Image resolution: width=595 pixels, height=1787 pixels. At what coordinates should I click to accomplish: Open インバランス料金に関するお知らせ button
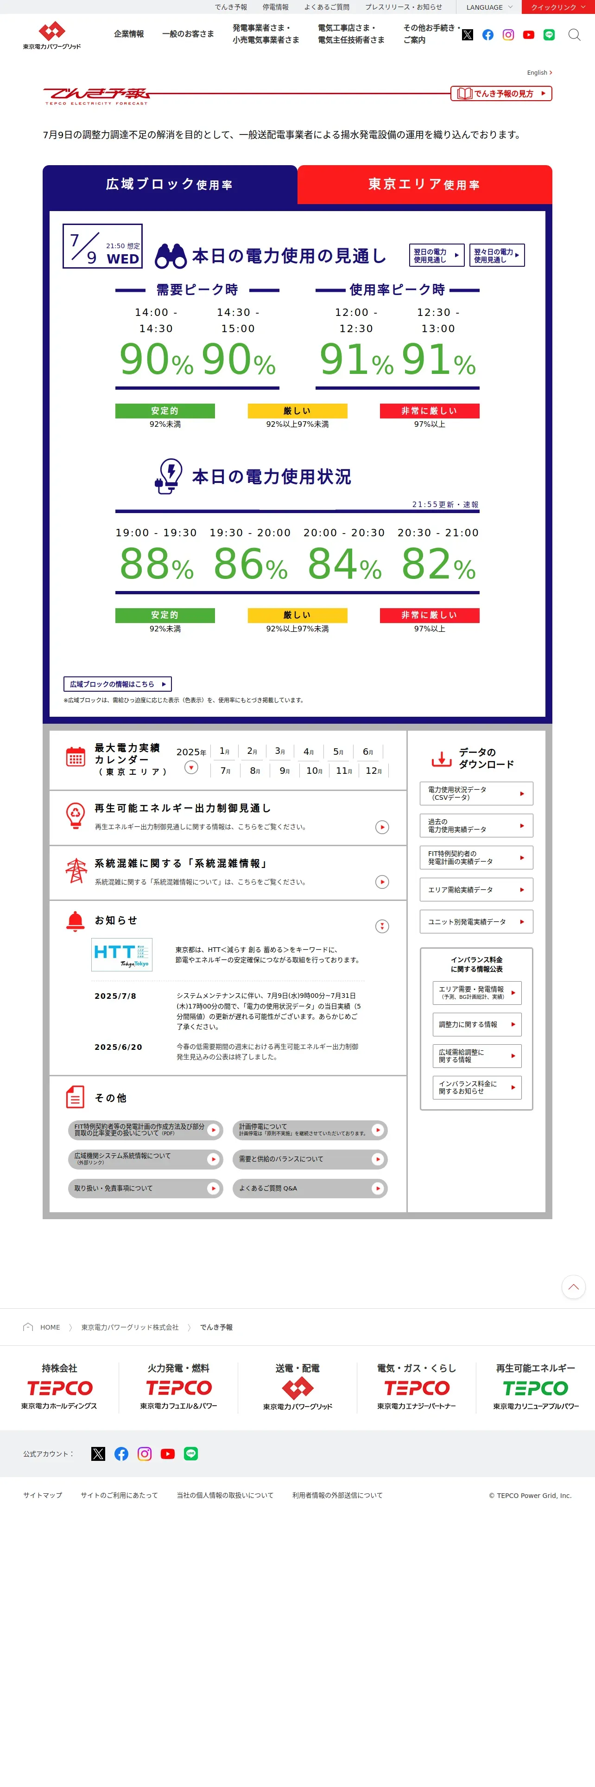(477, 1088)
